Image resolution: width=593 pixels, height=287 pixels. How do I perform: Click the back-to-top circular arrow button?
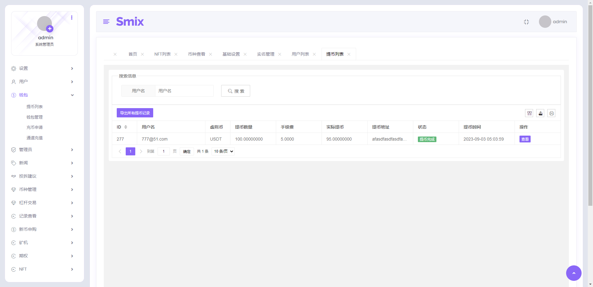pos(574,273)
